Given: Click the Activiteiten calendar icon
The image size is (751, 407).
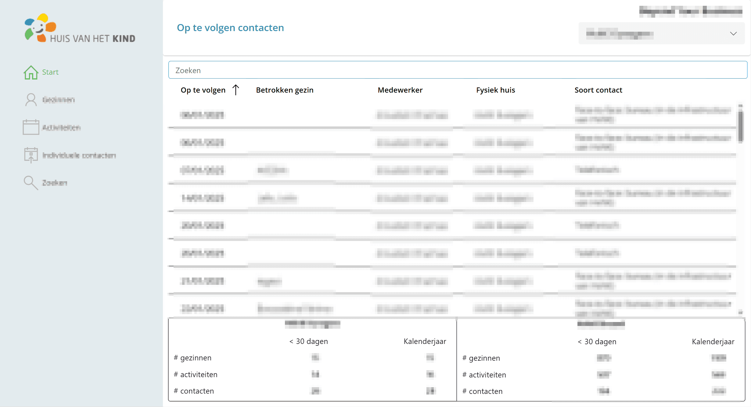Looking at the screenshot, I should tap(31, 127).
